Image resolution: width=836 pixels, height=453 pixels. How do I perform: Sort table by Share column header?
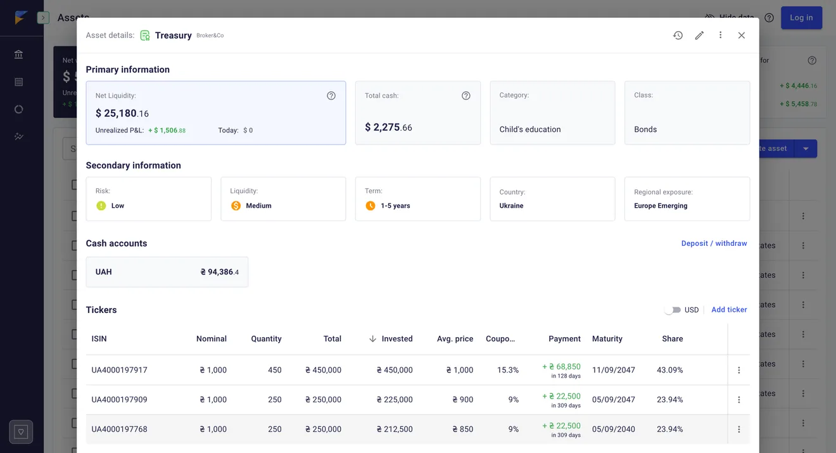pos(673,339)
